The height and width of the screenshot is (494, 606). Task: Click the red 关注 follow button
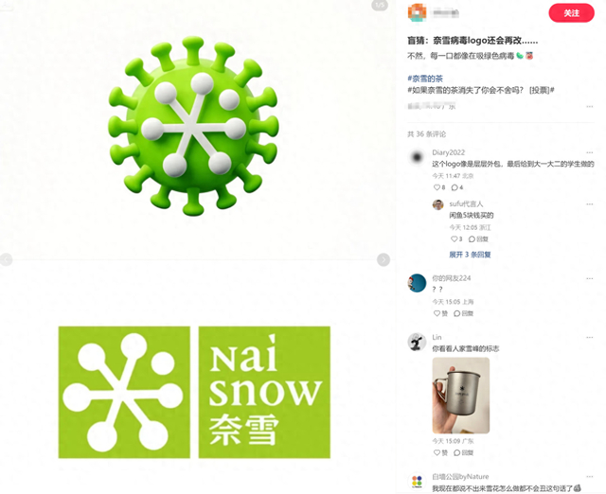pyautogui.click(x=571, y=13)
